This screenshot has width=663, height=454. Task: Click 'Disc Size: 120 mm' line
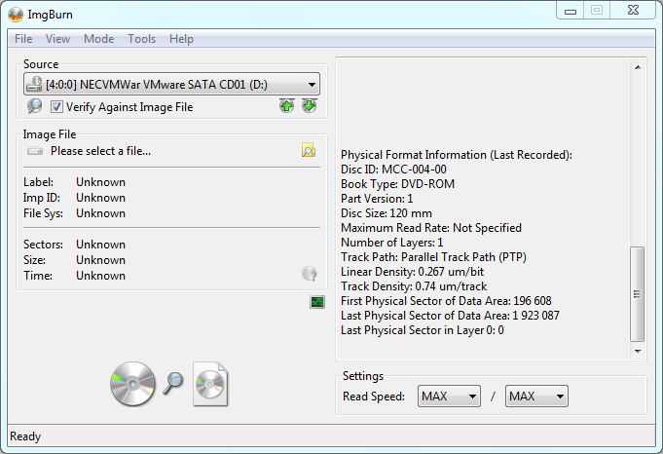[387, 213]
